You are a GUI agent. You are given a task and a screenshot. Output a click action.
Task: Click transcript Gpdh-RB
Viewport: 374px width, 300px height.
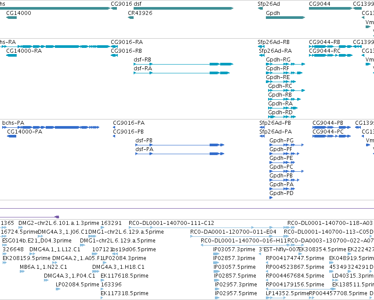(280, 95)
